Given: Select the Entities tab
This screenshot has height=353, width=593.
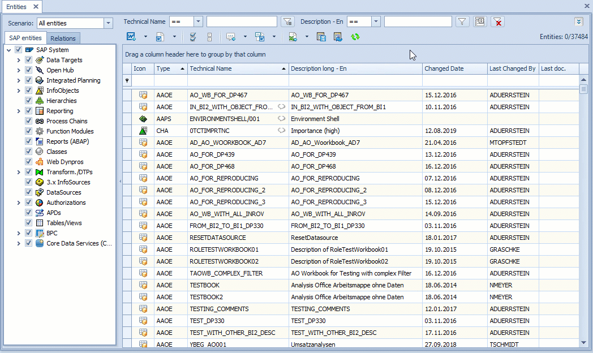Looking at the screenshot, I should coord(16,7).
